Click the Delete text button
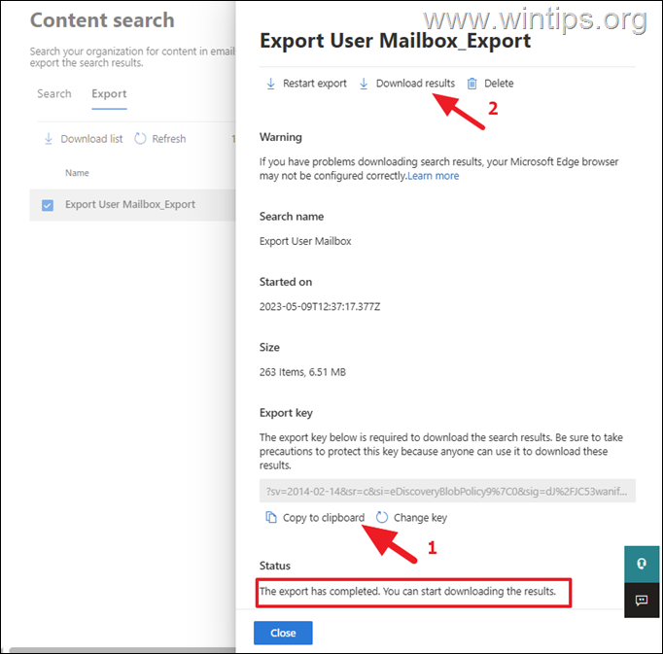This screenshot has width=663, height=654. 499,84
